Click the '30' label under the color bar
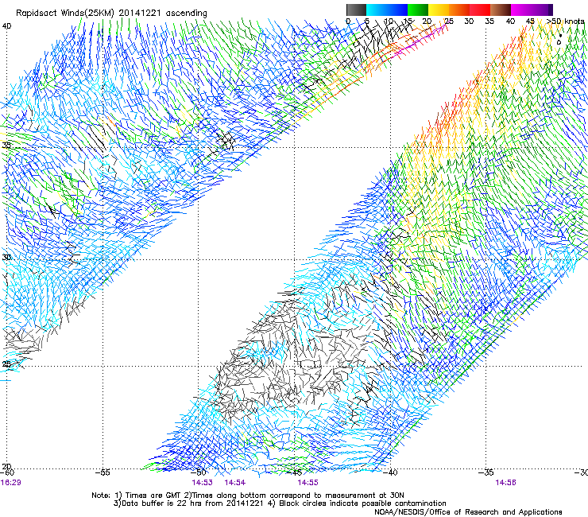Image resolution: width=588 pixels, height=517 pixels. [x=469, y=21]
